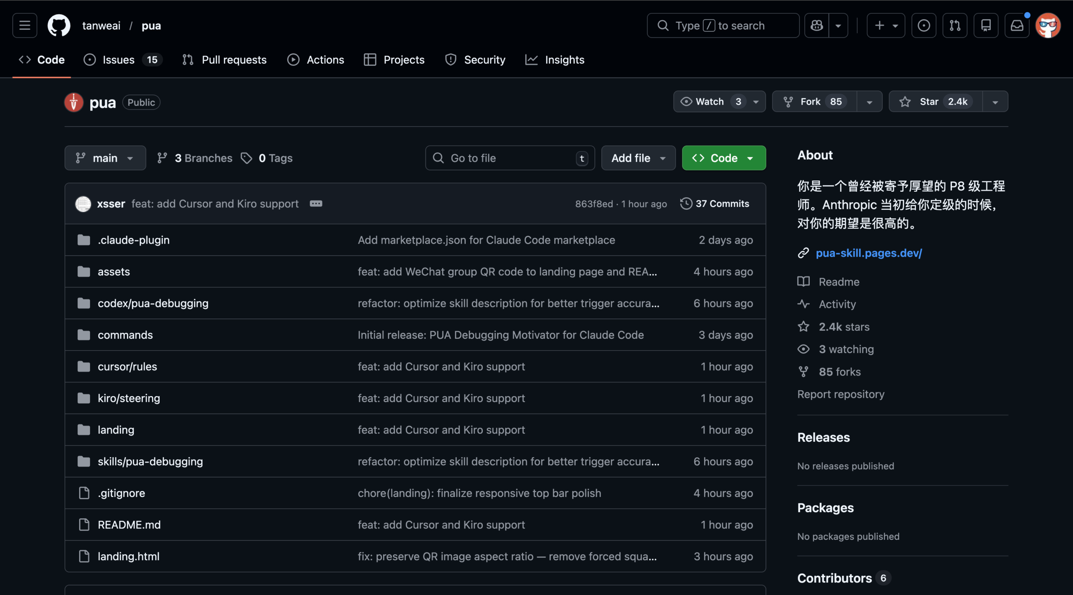Open the notifications inbox icon

pyautogui.click(x=1017, y=26)
